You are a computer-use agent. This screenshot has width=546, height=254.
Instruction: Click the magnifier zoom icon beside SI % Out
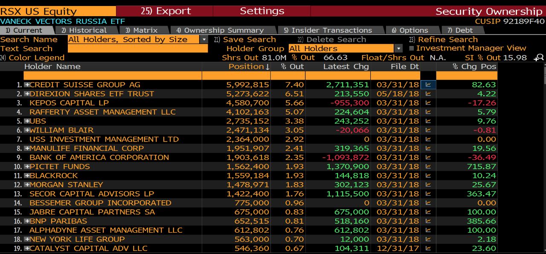pyautogui.click(x=539, y=58)
